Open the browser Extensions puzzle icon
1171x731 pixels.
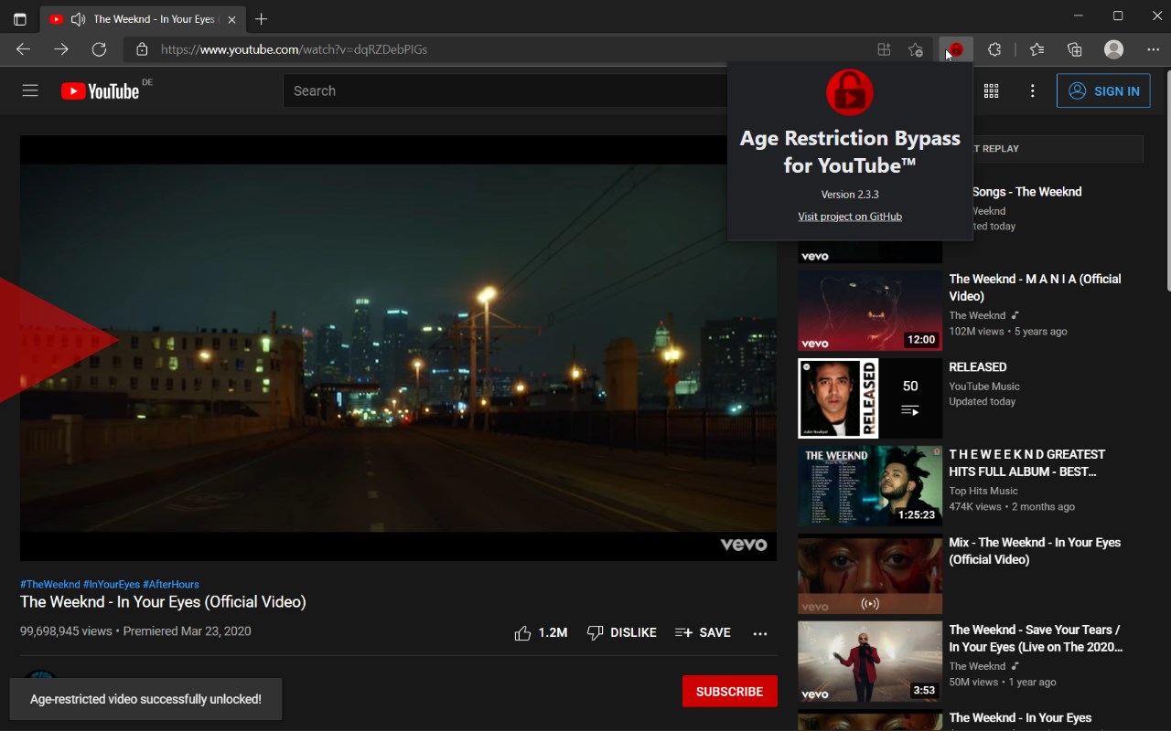tap(994, 49)
